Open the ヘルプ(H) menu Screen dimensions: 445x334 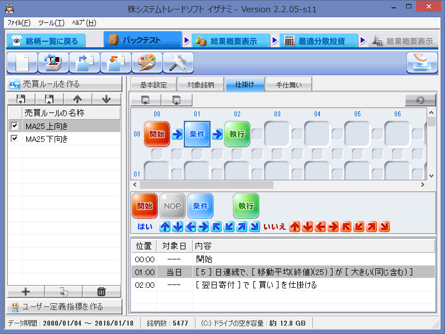point(84,23)
